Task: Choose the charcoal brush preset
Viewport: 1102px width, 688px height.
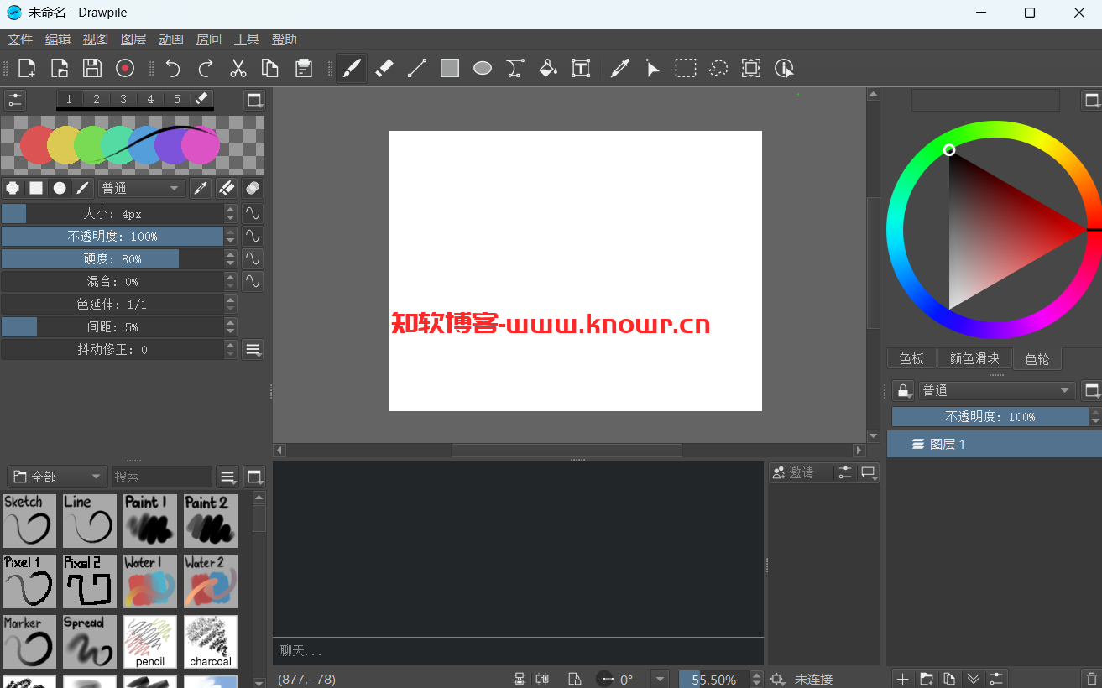Action: pyautogui.click(x=211, y=642)
